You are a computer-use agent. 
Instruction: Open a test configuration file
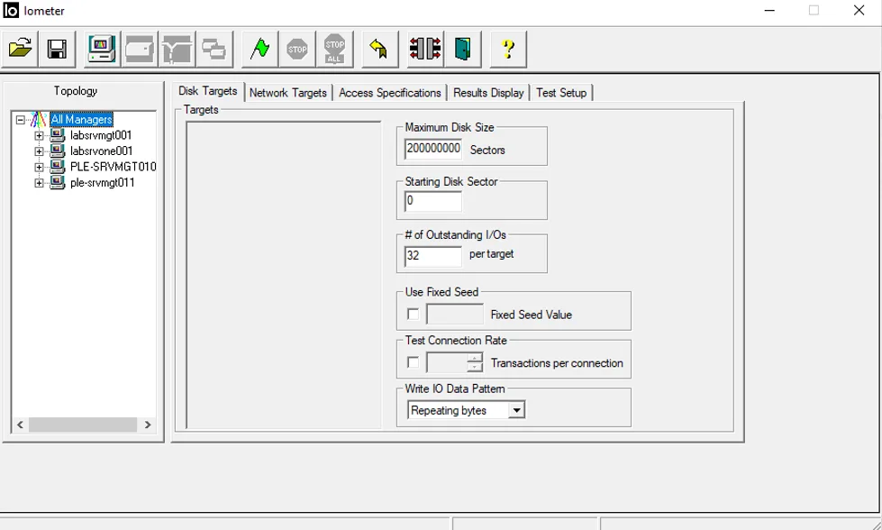[20, 49]
